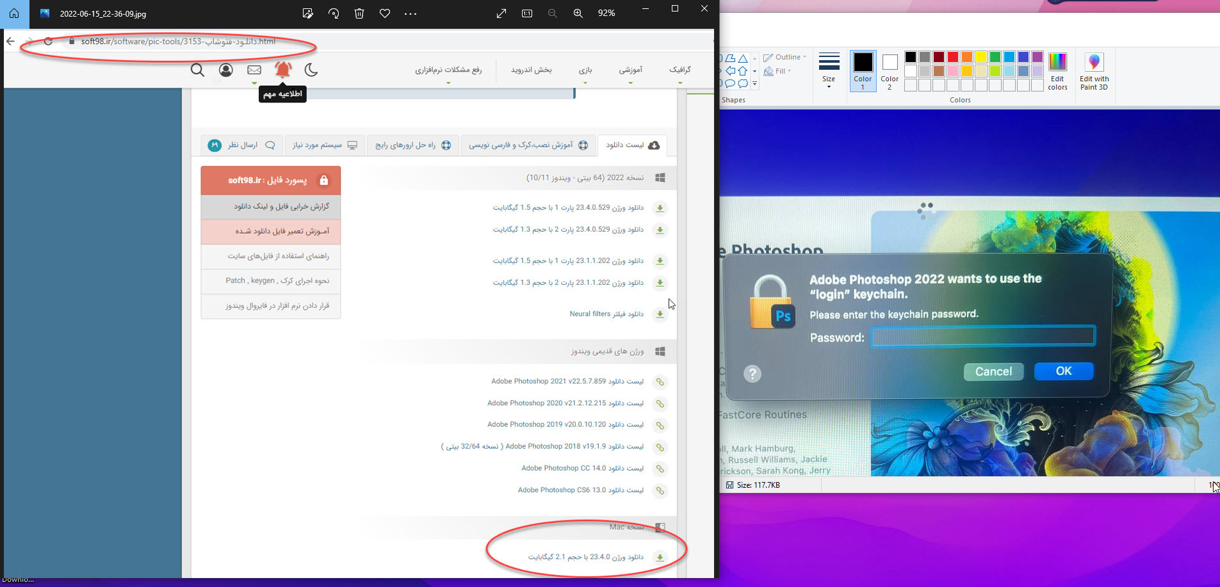Select the triangle shape in Paint
This screenshot has height=587, width=1220.
click(743, 58)
